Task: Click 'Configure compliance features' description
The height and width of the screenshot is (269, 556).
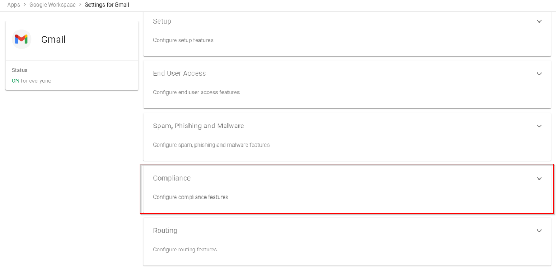Action: 190,197
